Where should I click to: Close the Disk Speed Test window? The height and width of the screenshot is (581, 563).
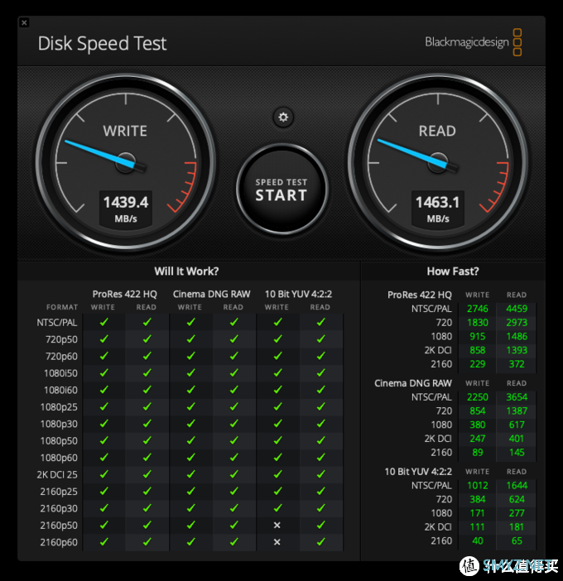click(24, 22)
